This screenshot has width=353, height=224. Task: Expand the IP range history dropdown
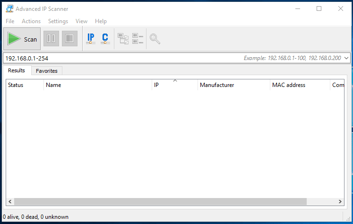tap(347, 58)
